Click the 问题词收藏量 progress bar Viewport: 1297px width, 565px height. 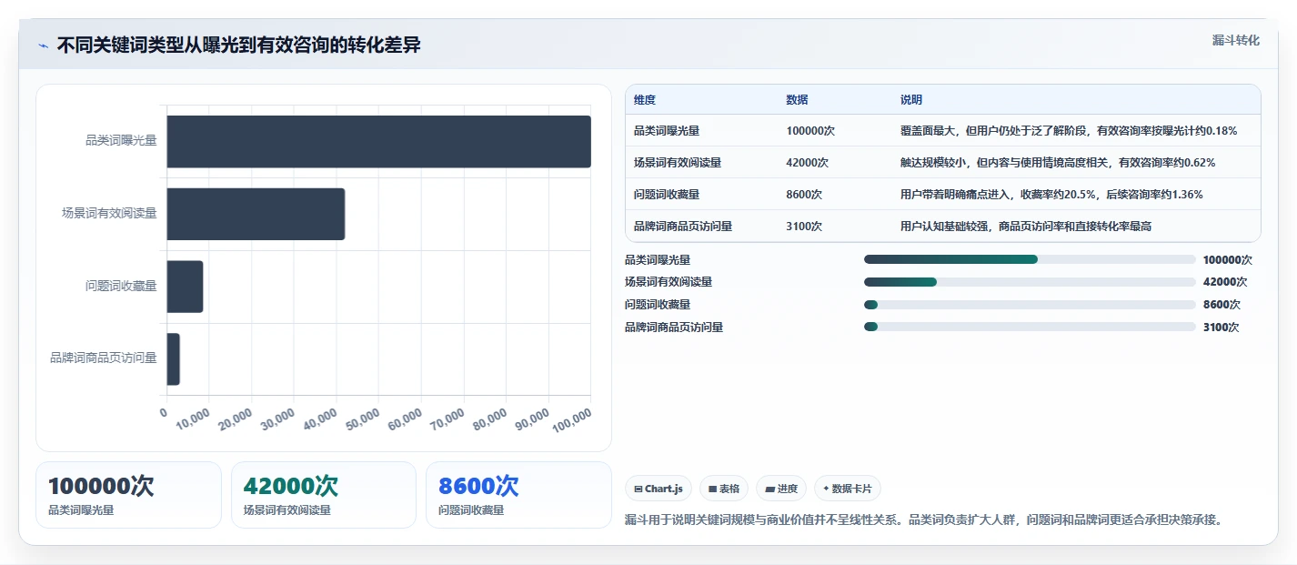pos(1030,305)
